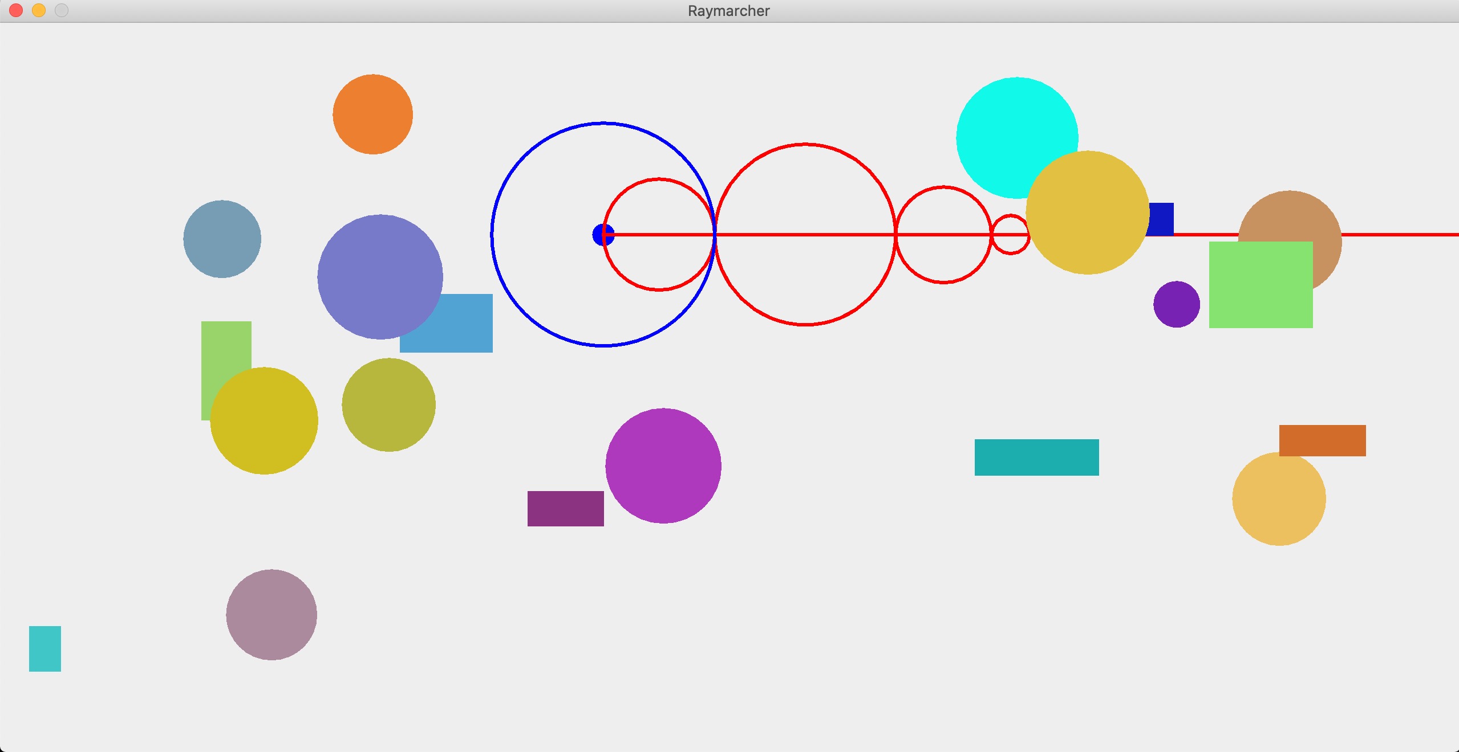1459x752 pixels.
Task: Click the bright green square
Action: 1261,285
